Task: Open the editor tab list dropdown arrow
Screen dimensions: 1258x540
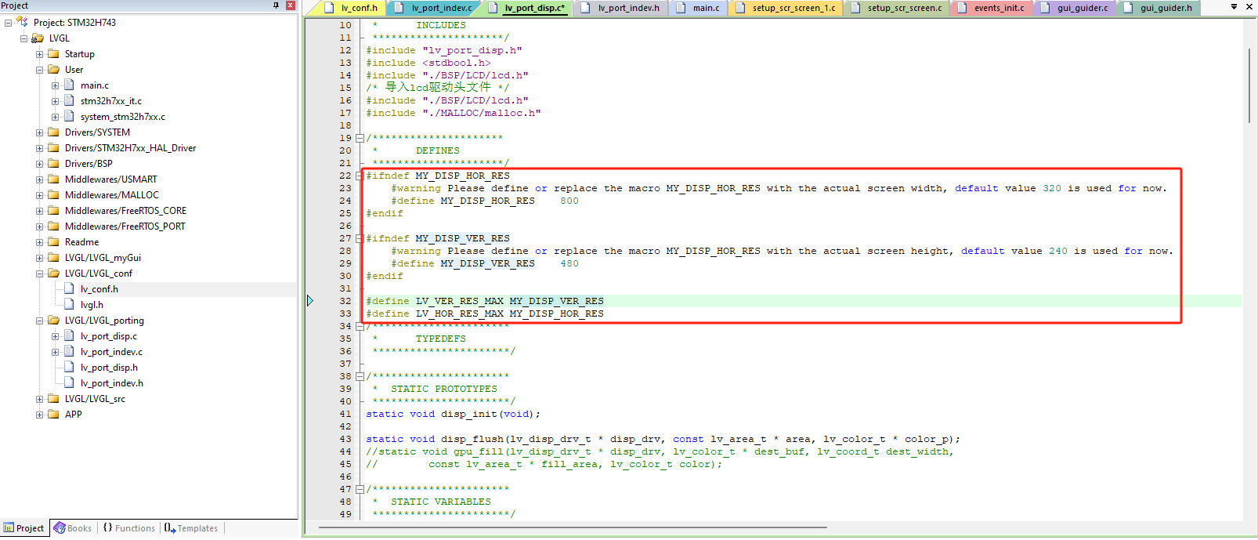Action: 1235,7
